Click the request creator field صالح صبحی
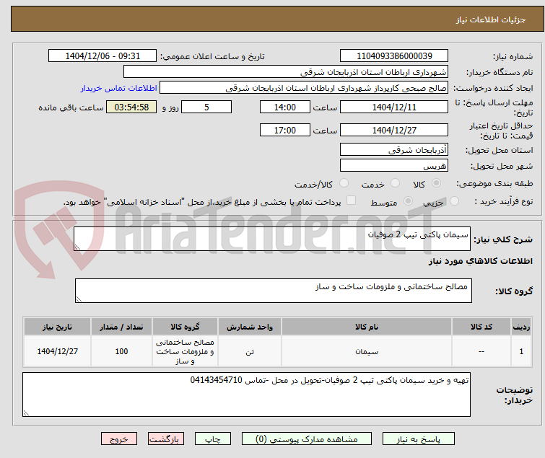This screenshot has width=545, height=458. click(x=304, y=88)
